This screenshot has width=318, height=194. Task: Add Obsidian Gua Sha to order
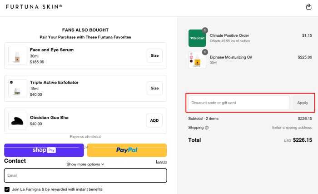pos(154,120)
